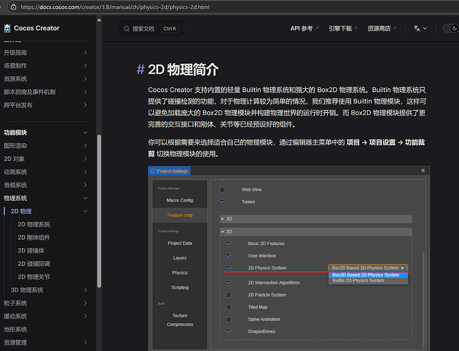Viewport: 459px width, 351px height.
Task: Open API 参考 link
Action: [304, 28]
